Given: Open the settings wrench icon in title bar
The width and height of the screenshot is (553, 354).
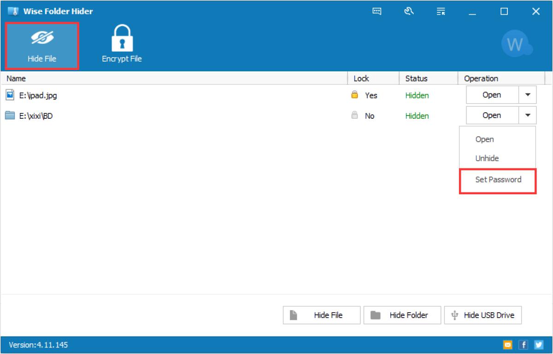Looking at the screenshot, I should [x=408, y=12].
